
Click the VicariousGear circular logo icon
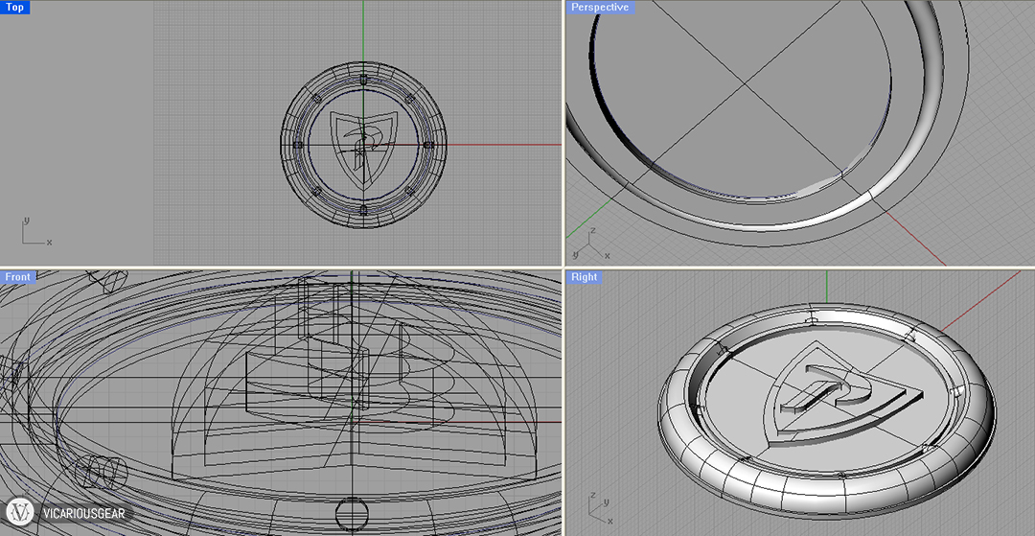(x=21, y=513)
